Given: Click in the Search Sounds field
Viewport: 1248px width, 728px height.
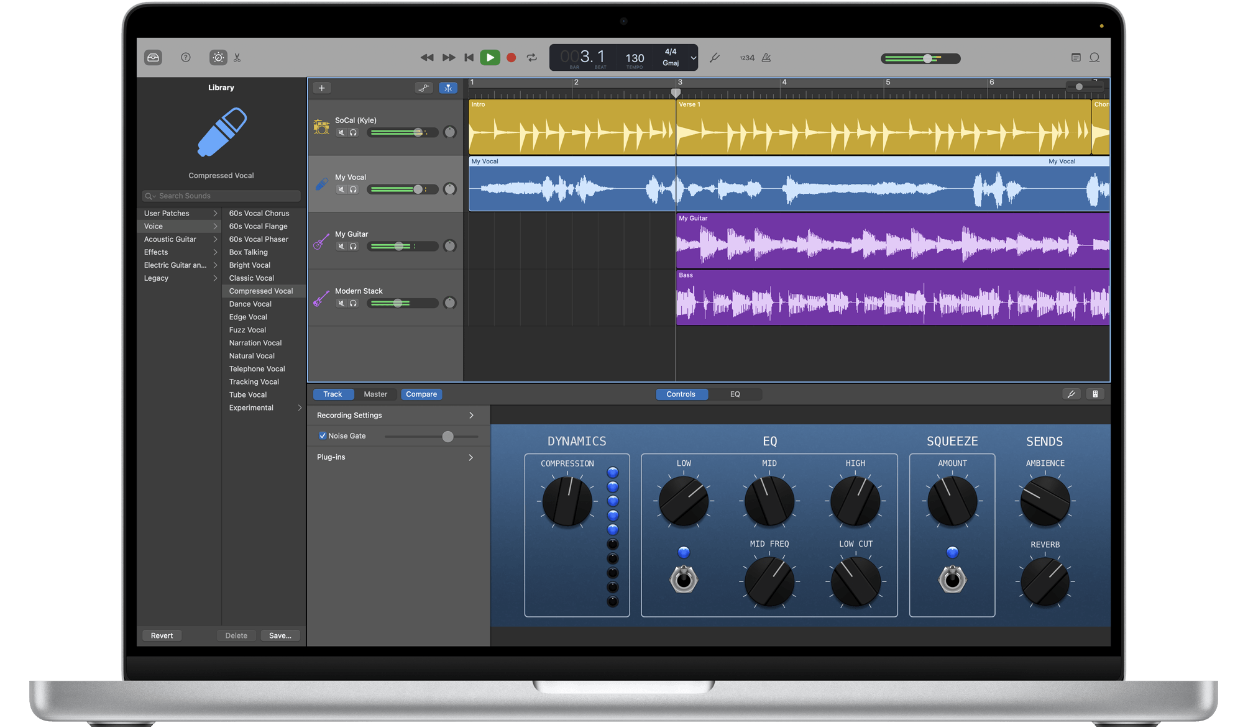Looking at the screenshot, I should click(221, 196).
